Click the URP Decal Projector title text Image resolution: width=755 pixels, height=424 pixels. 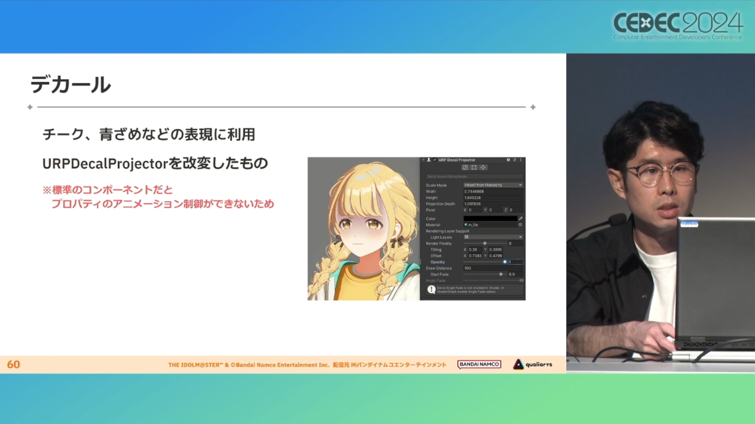[457, 160]
